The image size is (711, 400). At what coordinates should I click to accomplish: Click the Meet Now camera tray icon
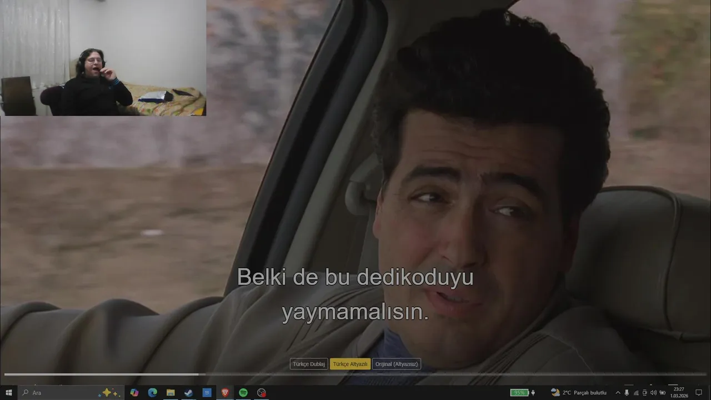[644, 393]
